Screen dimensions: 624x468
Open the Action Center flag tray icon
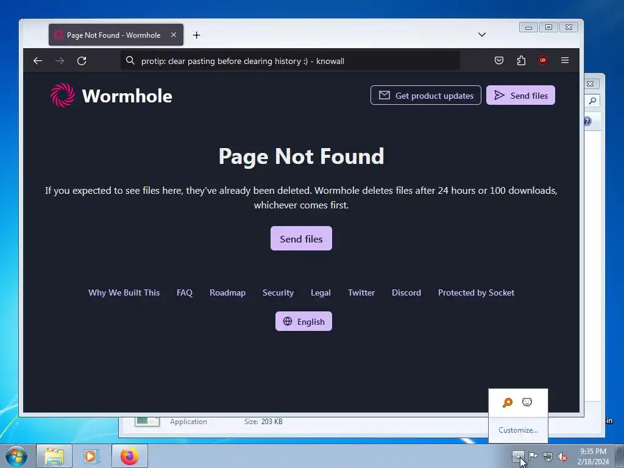(533, 456)
